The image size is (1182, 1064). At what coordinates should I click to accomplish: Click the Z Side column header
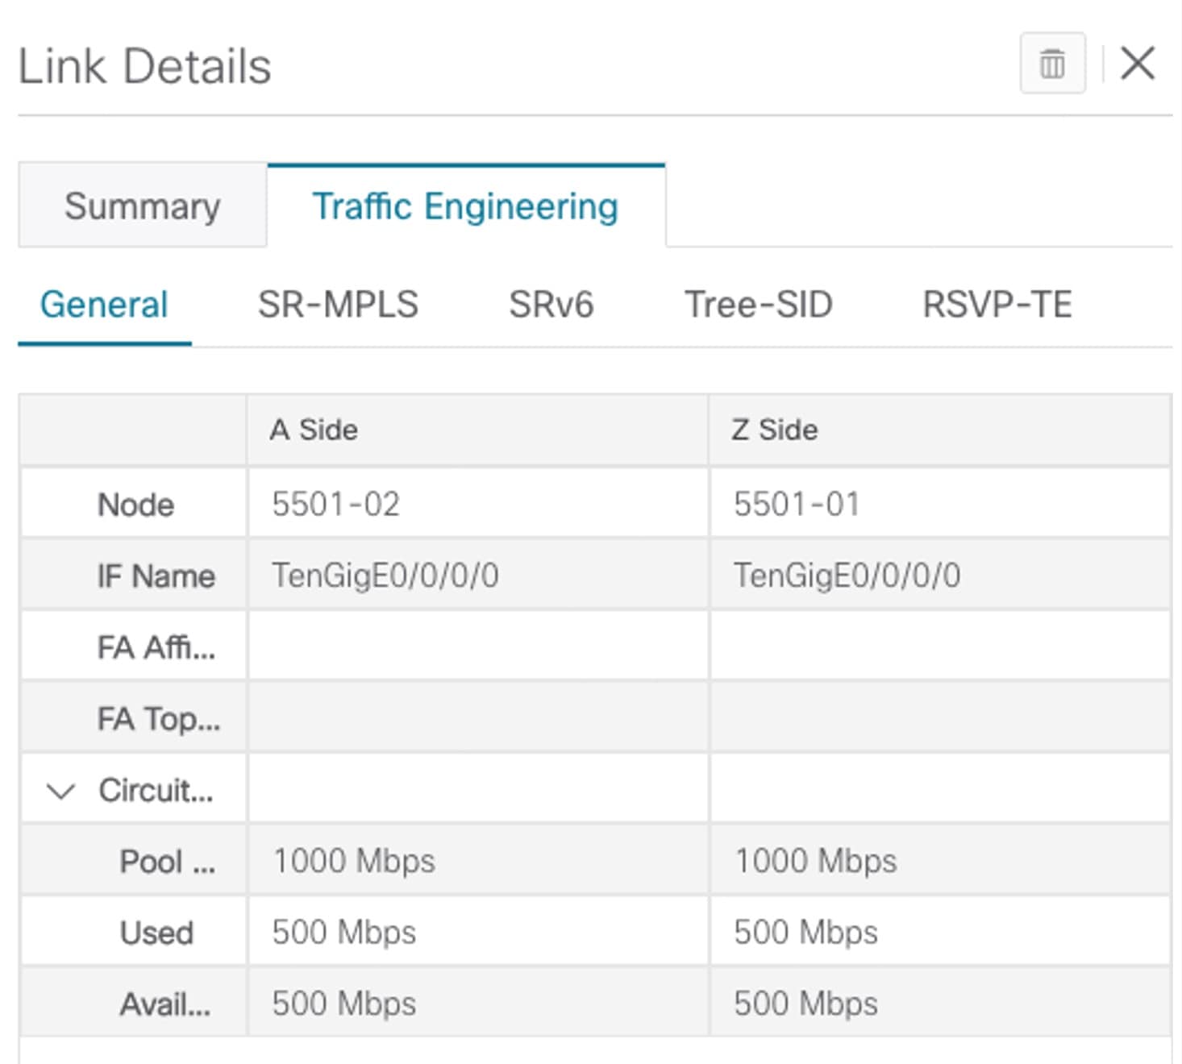[x=775, y=430]
